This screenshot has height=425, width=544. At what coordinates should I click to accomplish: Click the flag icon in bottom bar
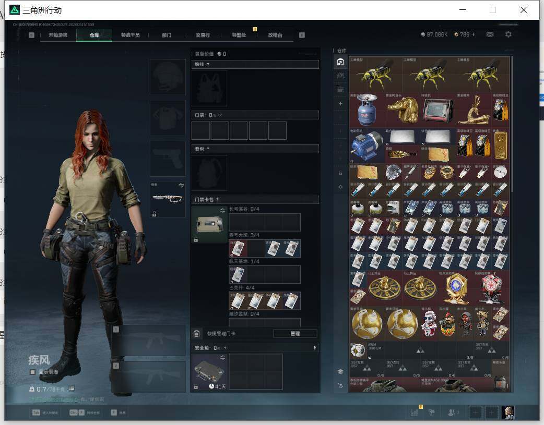point(432,412)
